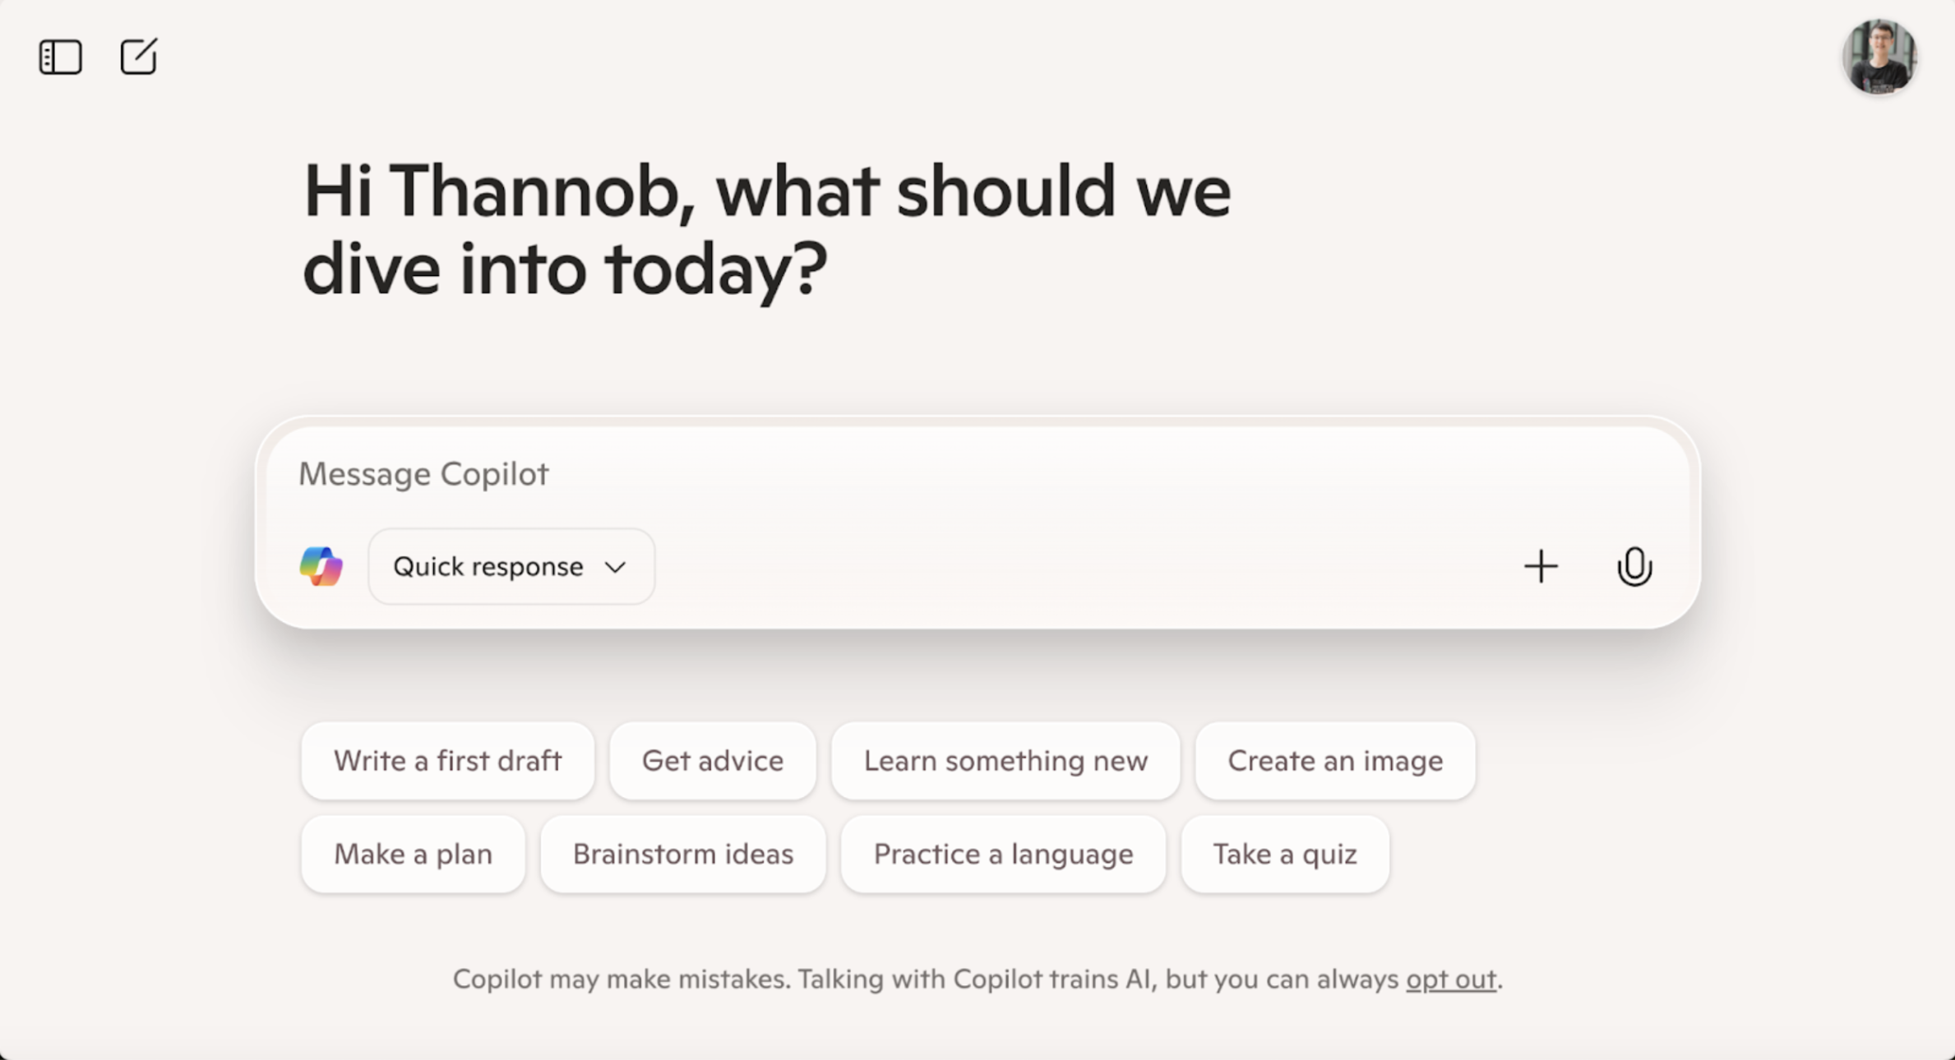Open the user profile avatar

point(1879,57)
